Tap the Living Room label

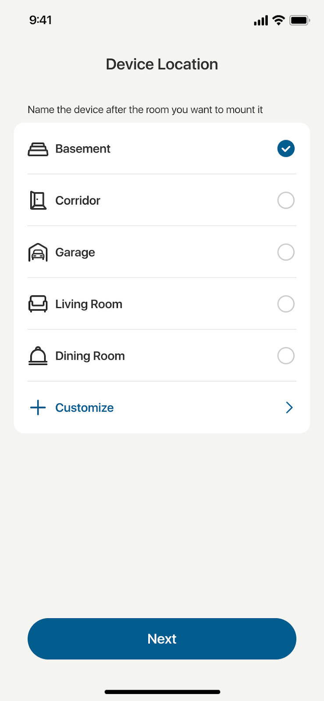click(89, 304)
